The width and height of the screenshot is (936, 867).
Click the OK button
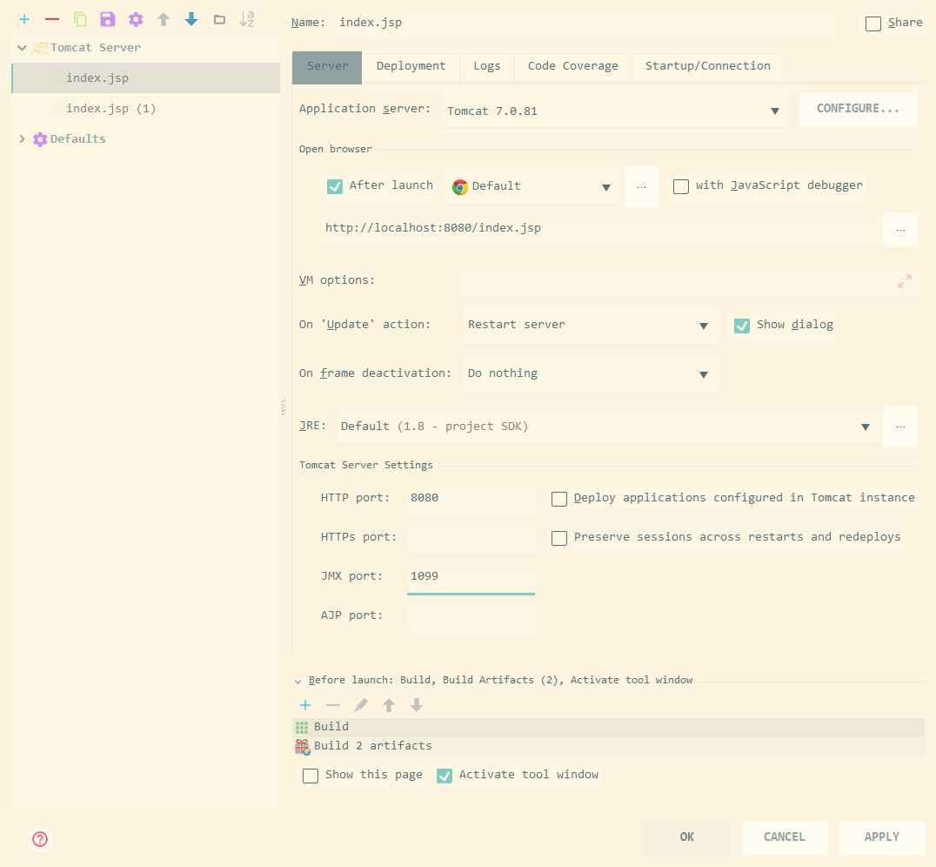coord(687,837)
